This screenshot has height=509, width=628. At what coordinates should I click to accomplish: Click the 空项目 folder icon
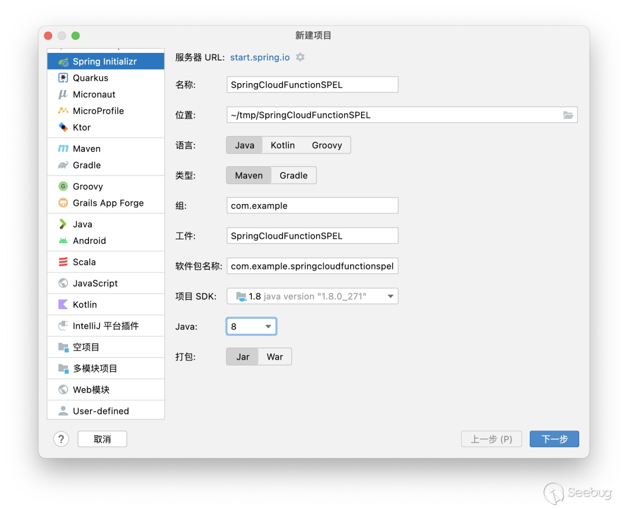coord(63,347)
